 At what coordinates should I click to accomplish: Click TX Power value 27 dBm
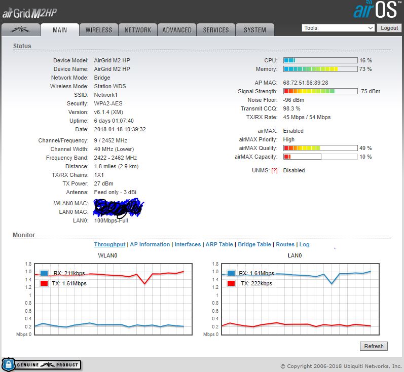(103, 183)
